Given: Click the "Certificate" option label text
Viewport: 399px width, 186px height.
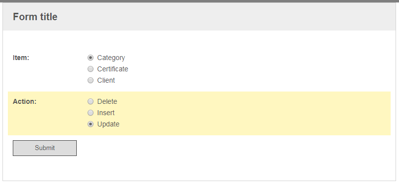Looking at the screenshot, I should (x=113, y=69).
